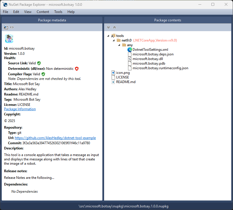Open the Edit menu
This screenshot has height=210, width=233.
[16, 12]
